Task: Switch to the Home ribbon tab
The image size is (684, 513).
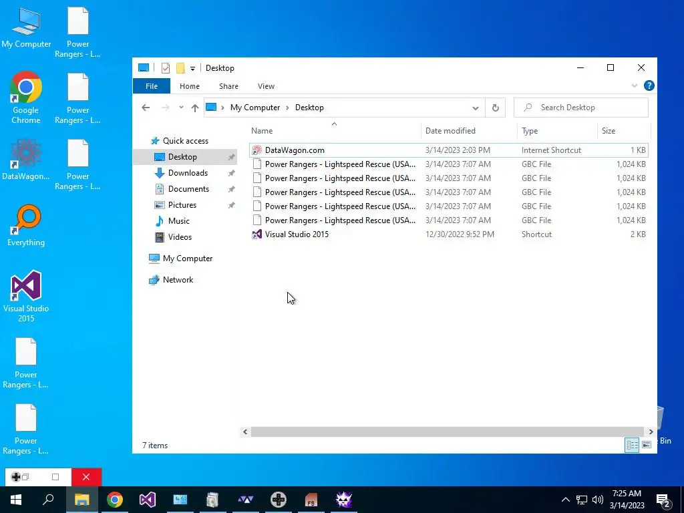Action: point(189,86)
